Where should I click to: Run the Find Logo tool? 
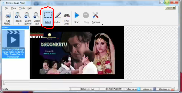(66, 18)
